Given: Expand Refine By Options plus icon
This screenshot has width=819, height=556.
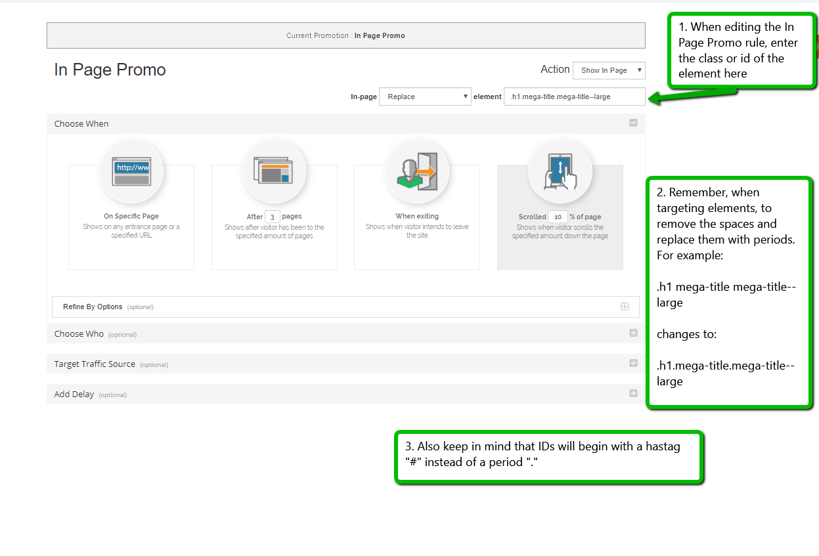Looking at the screenshot, I should (x=625, y=307).
